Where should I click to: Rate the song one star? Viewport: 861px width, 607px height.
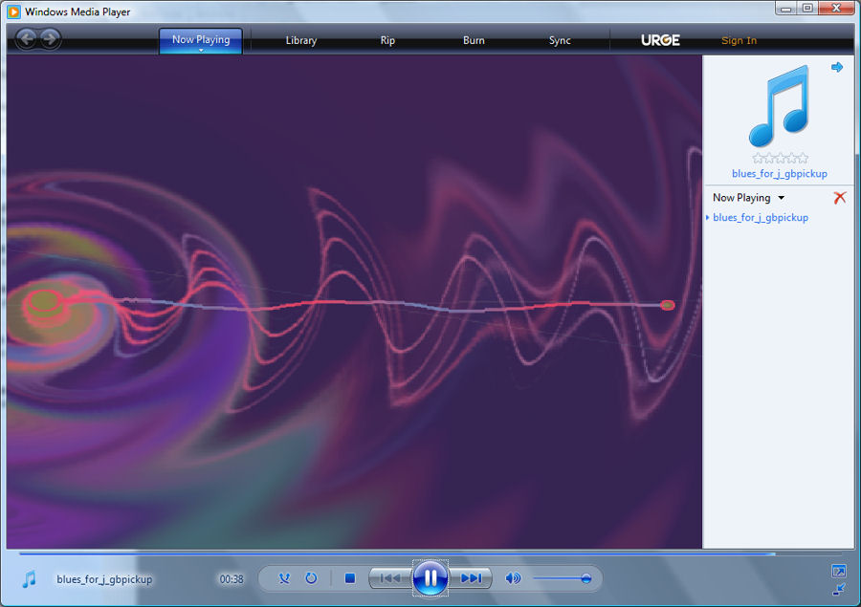click(759, 159)
